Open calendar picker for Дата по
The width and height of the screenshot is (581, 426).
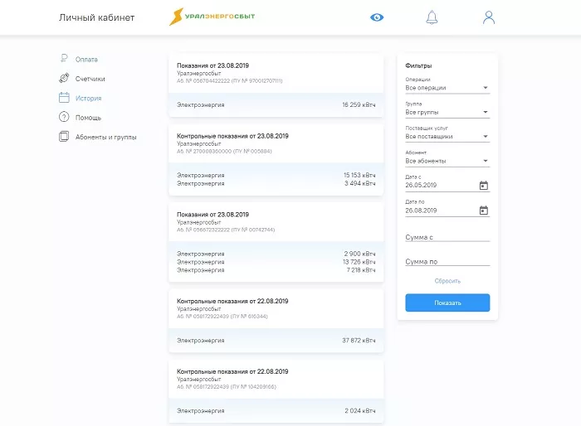click(x=484, y=211)
